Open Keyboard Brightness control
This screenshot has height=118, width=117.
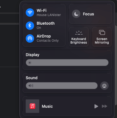(x=79, y=37)
